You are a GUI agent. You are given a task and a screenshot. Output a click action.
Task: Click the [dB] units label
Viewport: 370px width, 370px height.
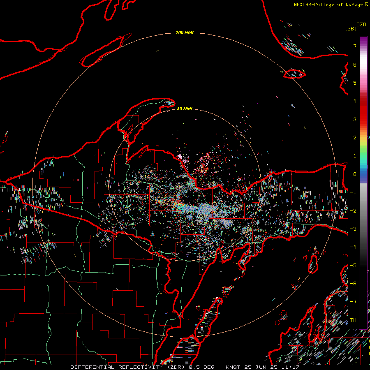coord(351,28)
